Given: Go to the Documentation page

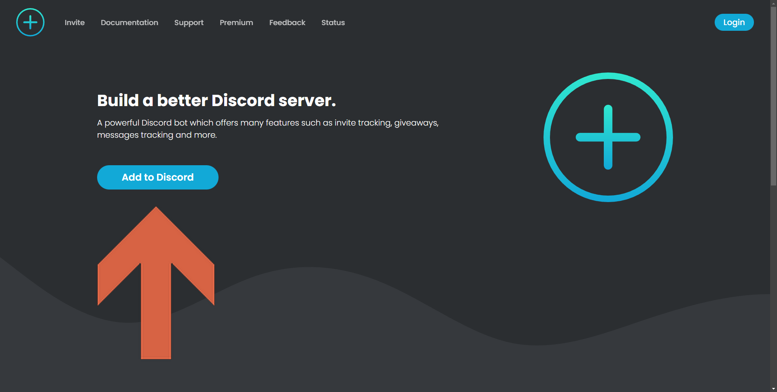Looking at the screenshot, I should pos(129,23).
